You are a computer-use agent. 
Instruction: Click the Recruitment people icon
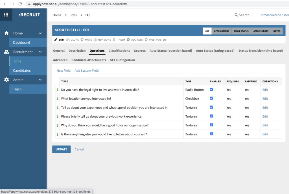6,52
